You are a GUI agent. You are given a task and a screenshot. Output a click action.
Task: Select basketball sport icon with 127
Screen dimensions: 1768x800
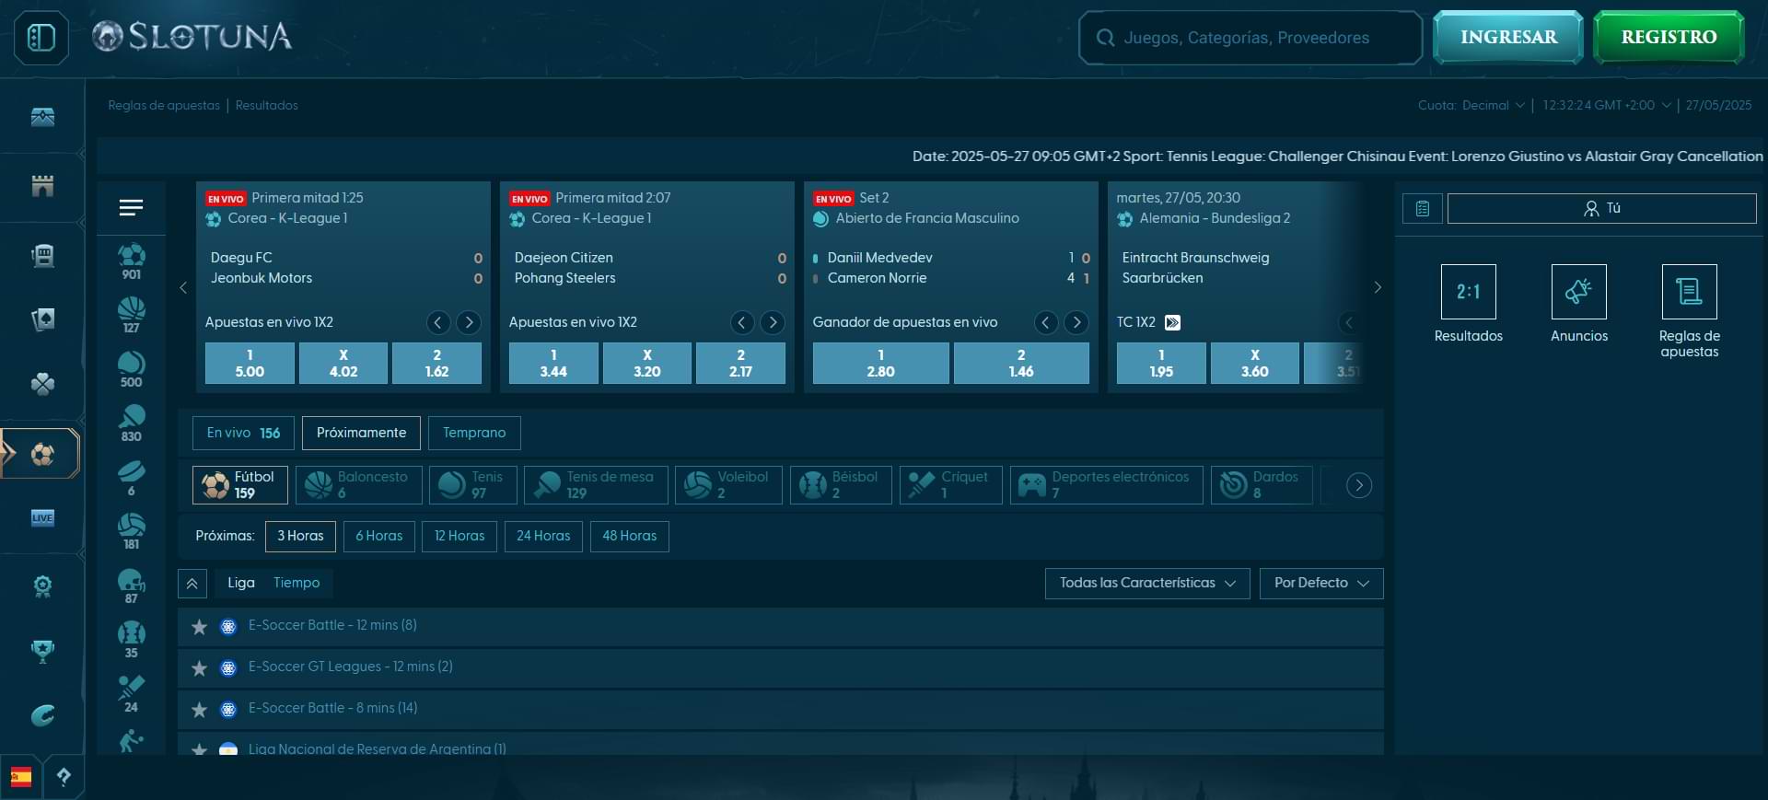click(x=132, y=315)
